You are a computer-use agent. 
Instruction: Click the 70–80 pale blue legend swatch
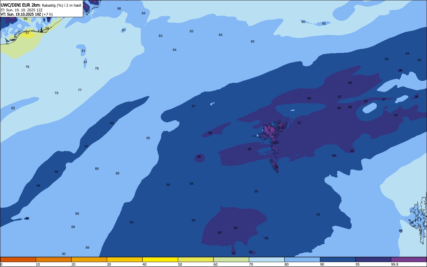click(267, 259)
